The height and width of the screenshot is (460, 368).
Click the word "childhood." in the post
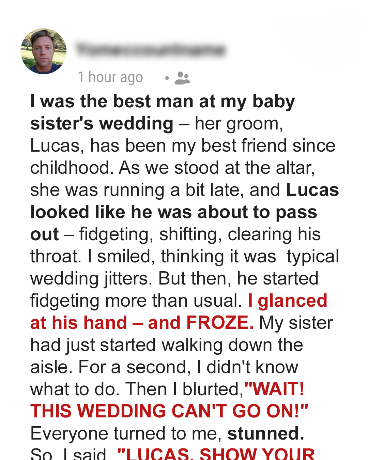point(72,168)
